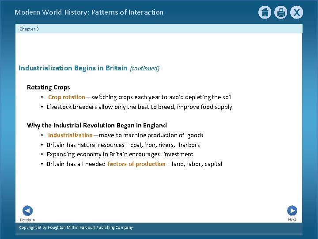Click the Previous label text
Viewport: 318px width, 239px height.
point(27,220)
